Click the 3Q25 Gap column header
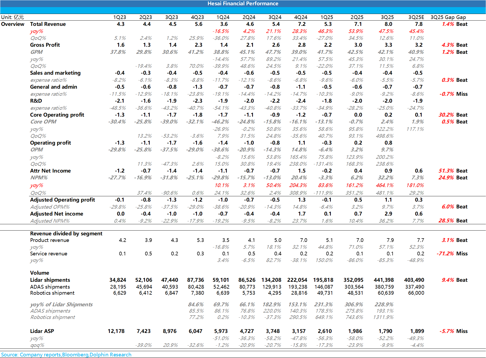Image resolution: width=486 pixels, height=358 pixels. click(x=448, y=17)
